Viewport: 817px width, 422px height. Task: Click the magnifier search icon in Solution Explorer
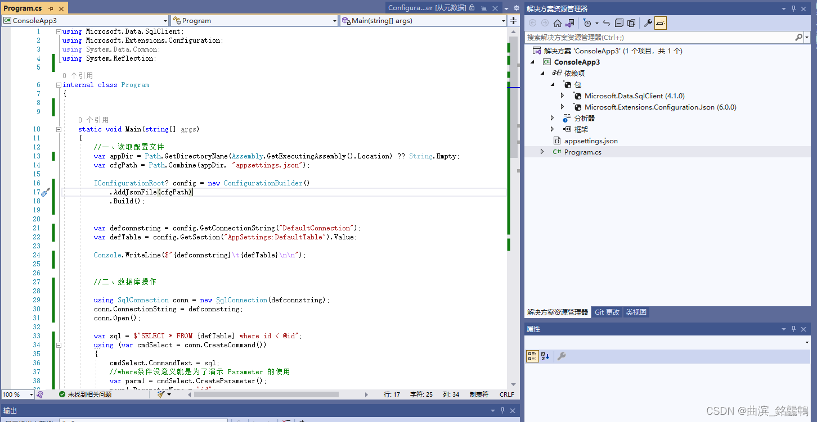tap(798, 37)
